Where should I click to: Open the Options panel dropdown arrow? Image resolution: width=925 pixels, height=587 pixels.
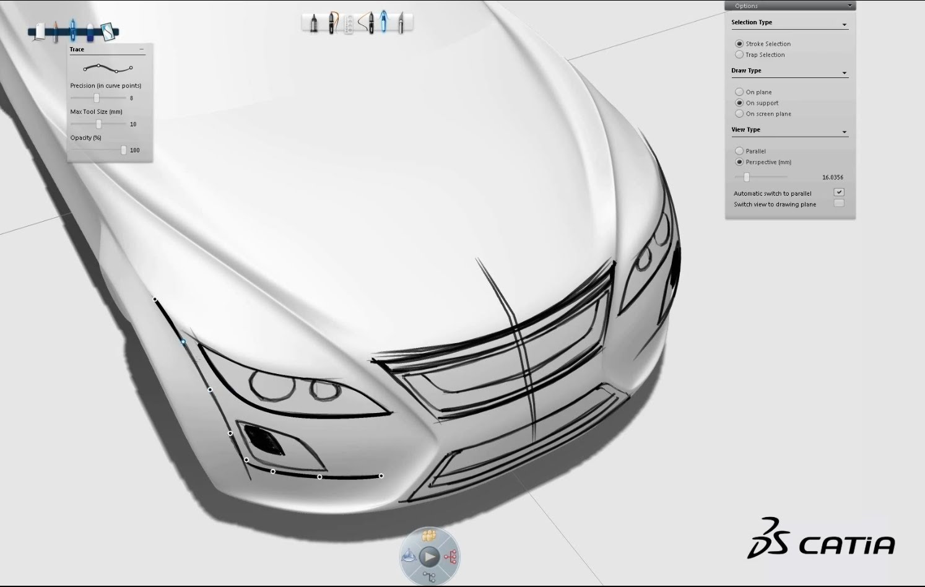pyautogui.click(x=849, y=6)
